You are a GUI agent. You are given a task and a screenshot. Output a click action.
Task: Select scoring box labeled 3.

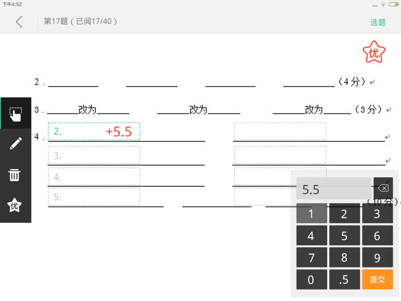pyautogui.click(x=94, y=155)
